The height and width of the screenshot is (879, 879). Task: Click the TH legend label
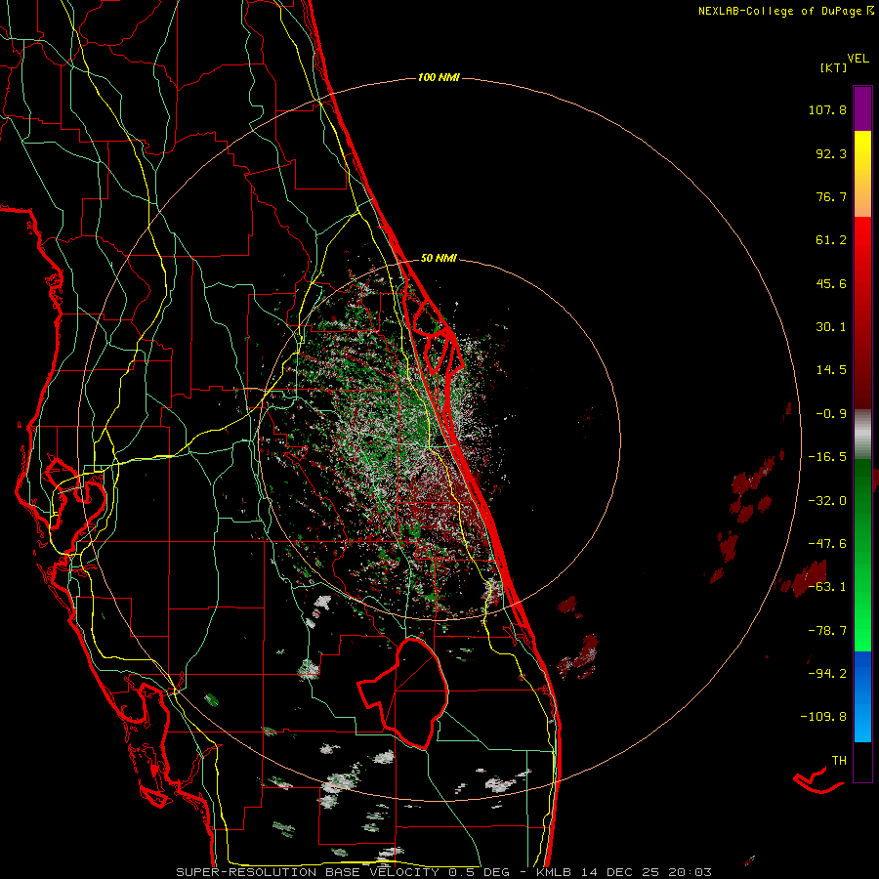(838, 759)
